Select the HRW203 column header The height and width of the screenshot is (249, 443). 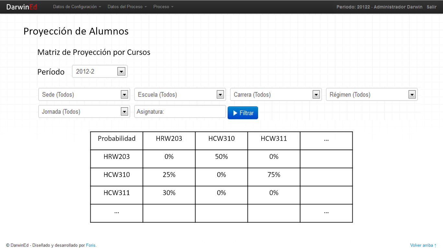pyautogui.click(x=169, y=140)
